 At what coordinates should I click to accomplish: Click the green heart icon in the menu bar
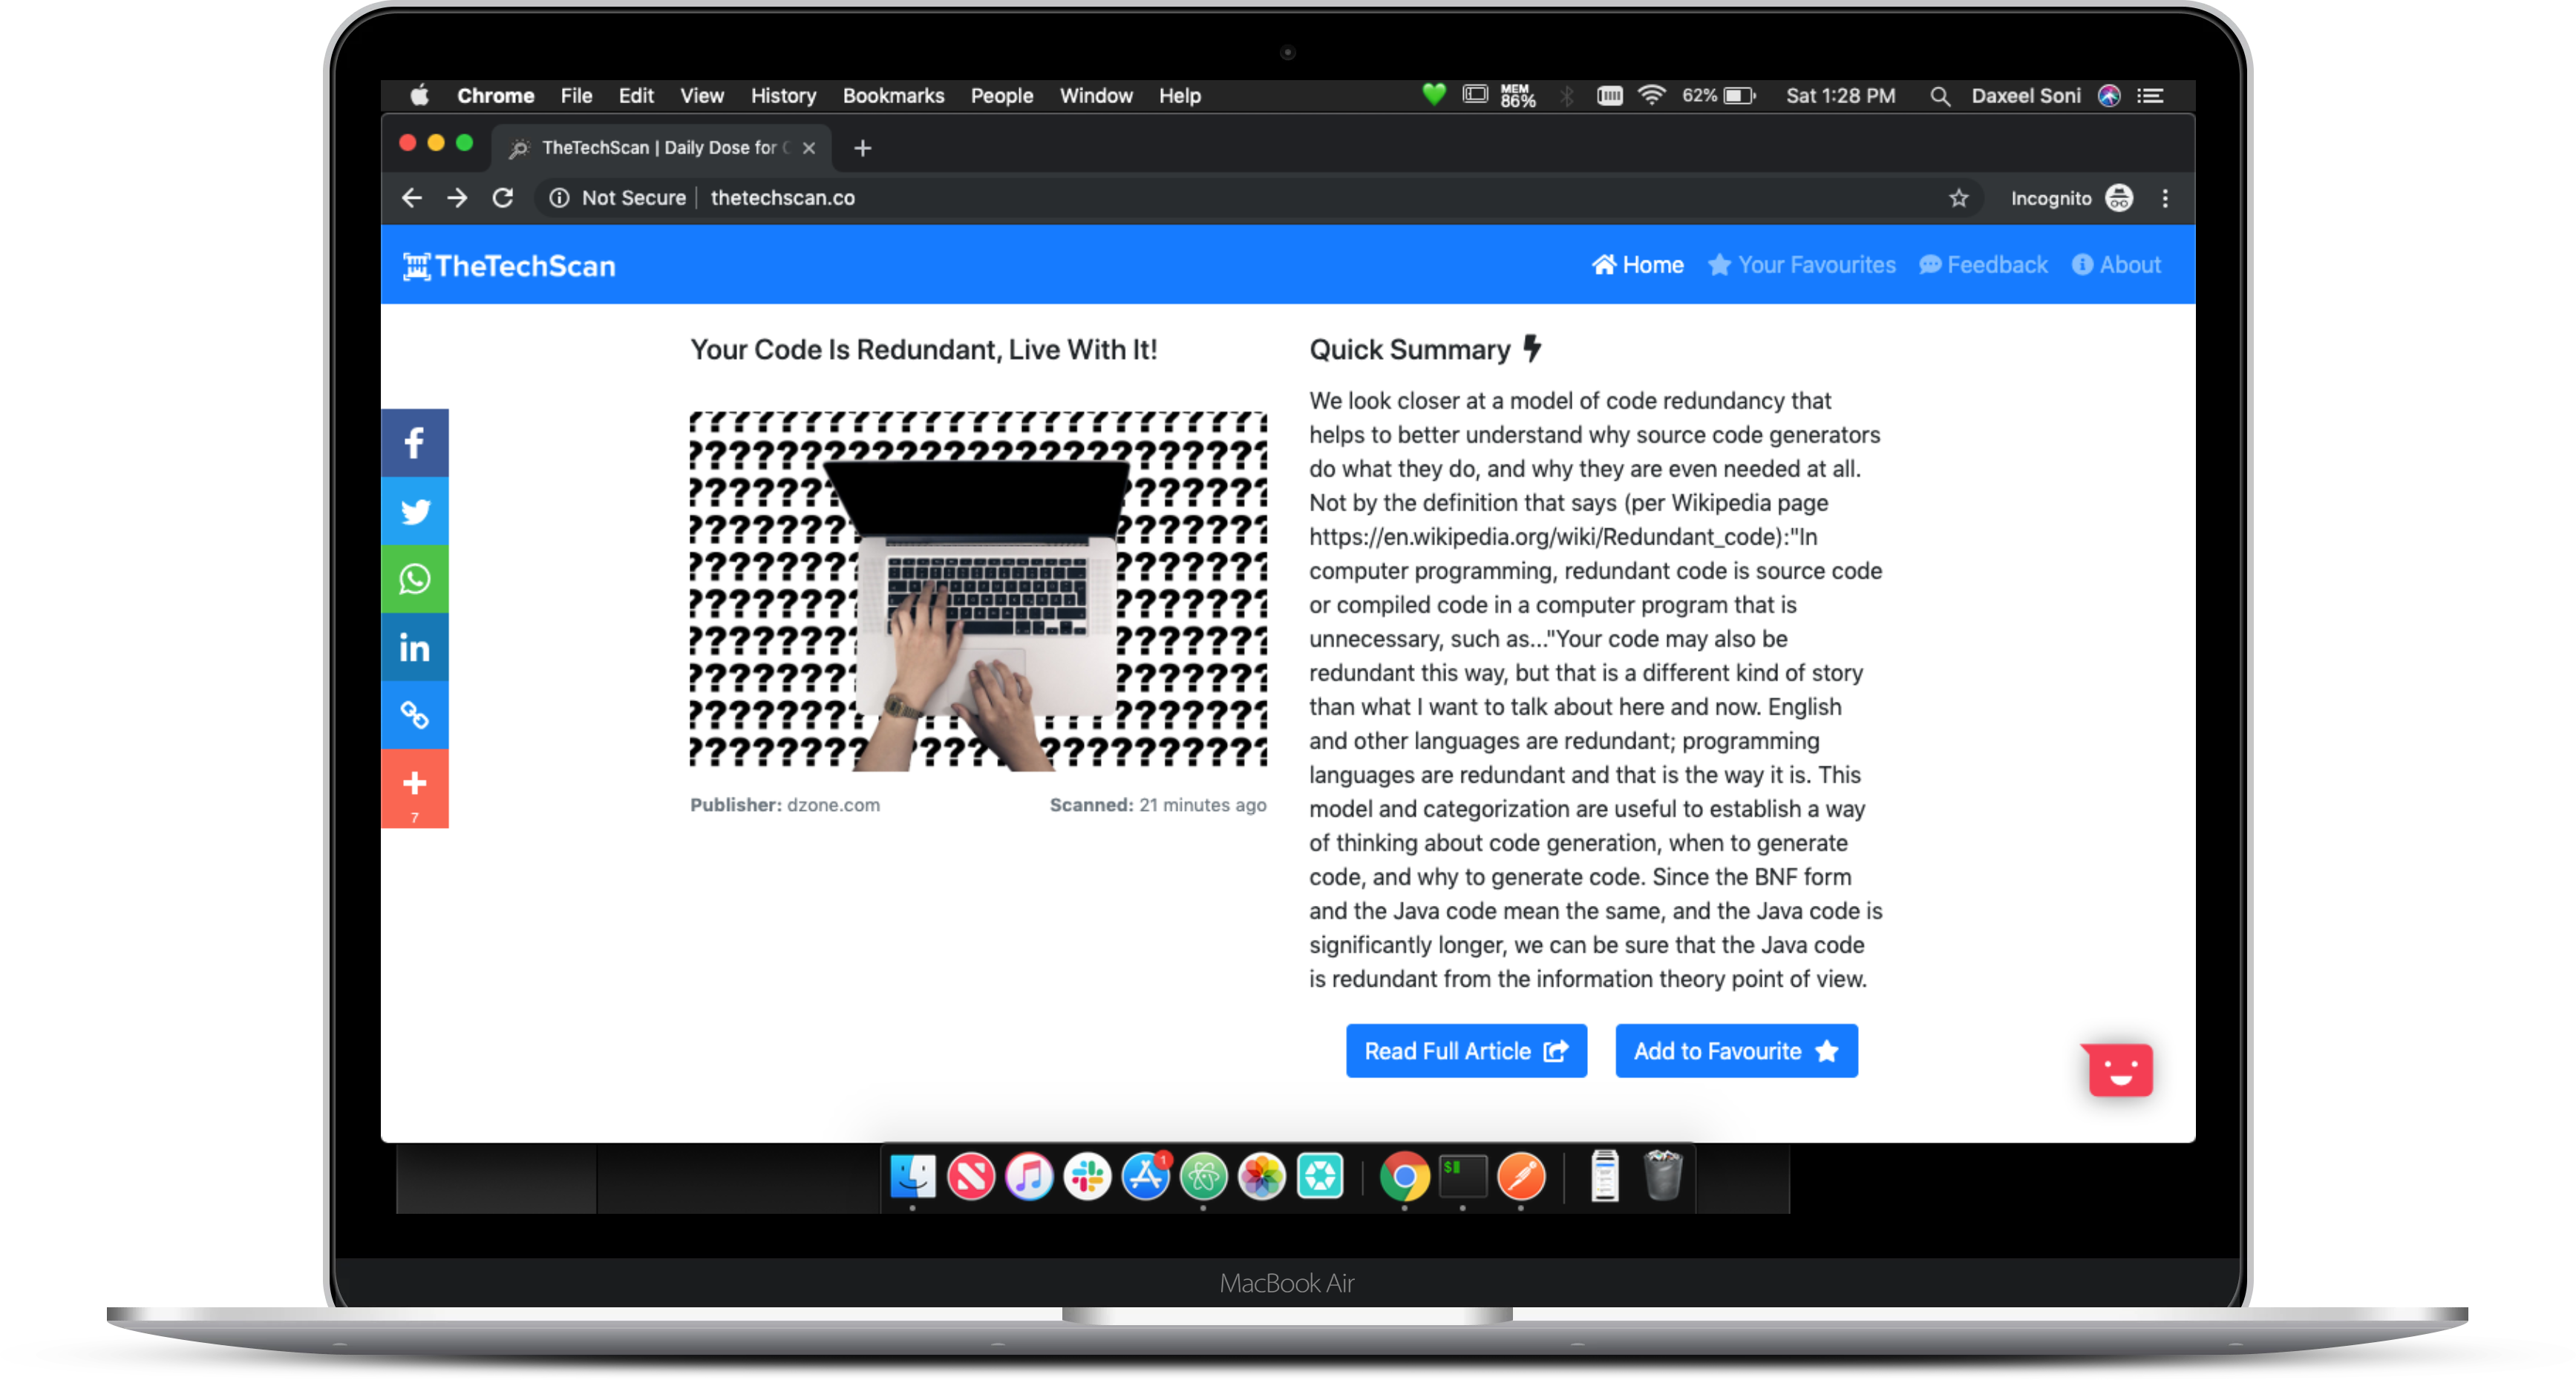coord(1433,95)
